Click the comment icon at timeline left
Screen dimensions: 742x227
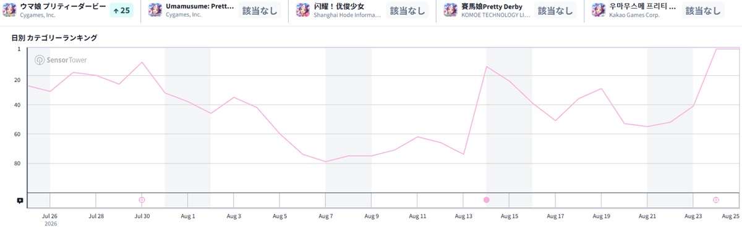20,200
